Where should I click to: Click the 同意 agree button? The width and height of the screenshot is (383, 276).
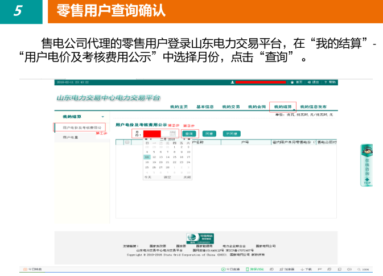click(209, 134)
